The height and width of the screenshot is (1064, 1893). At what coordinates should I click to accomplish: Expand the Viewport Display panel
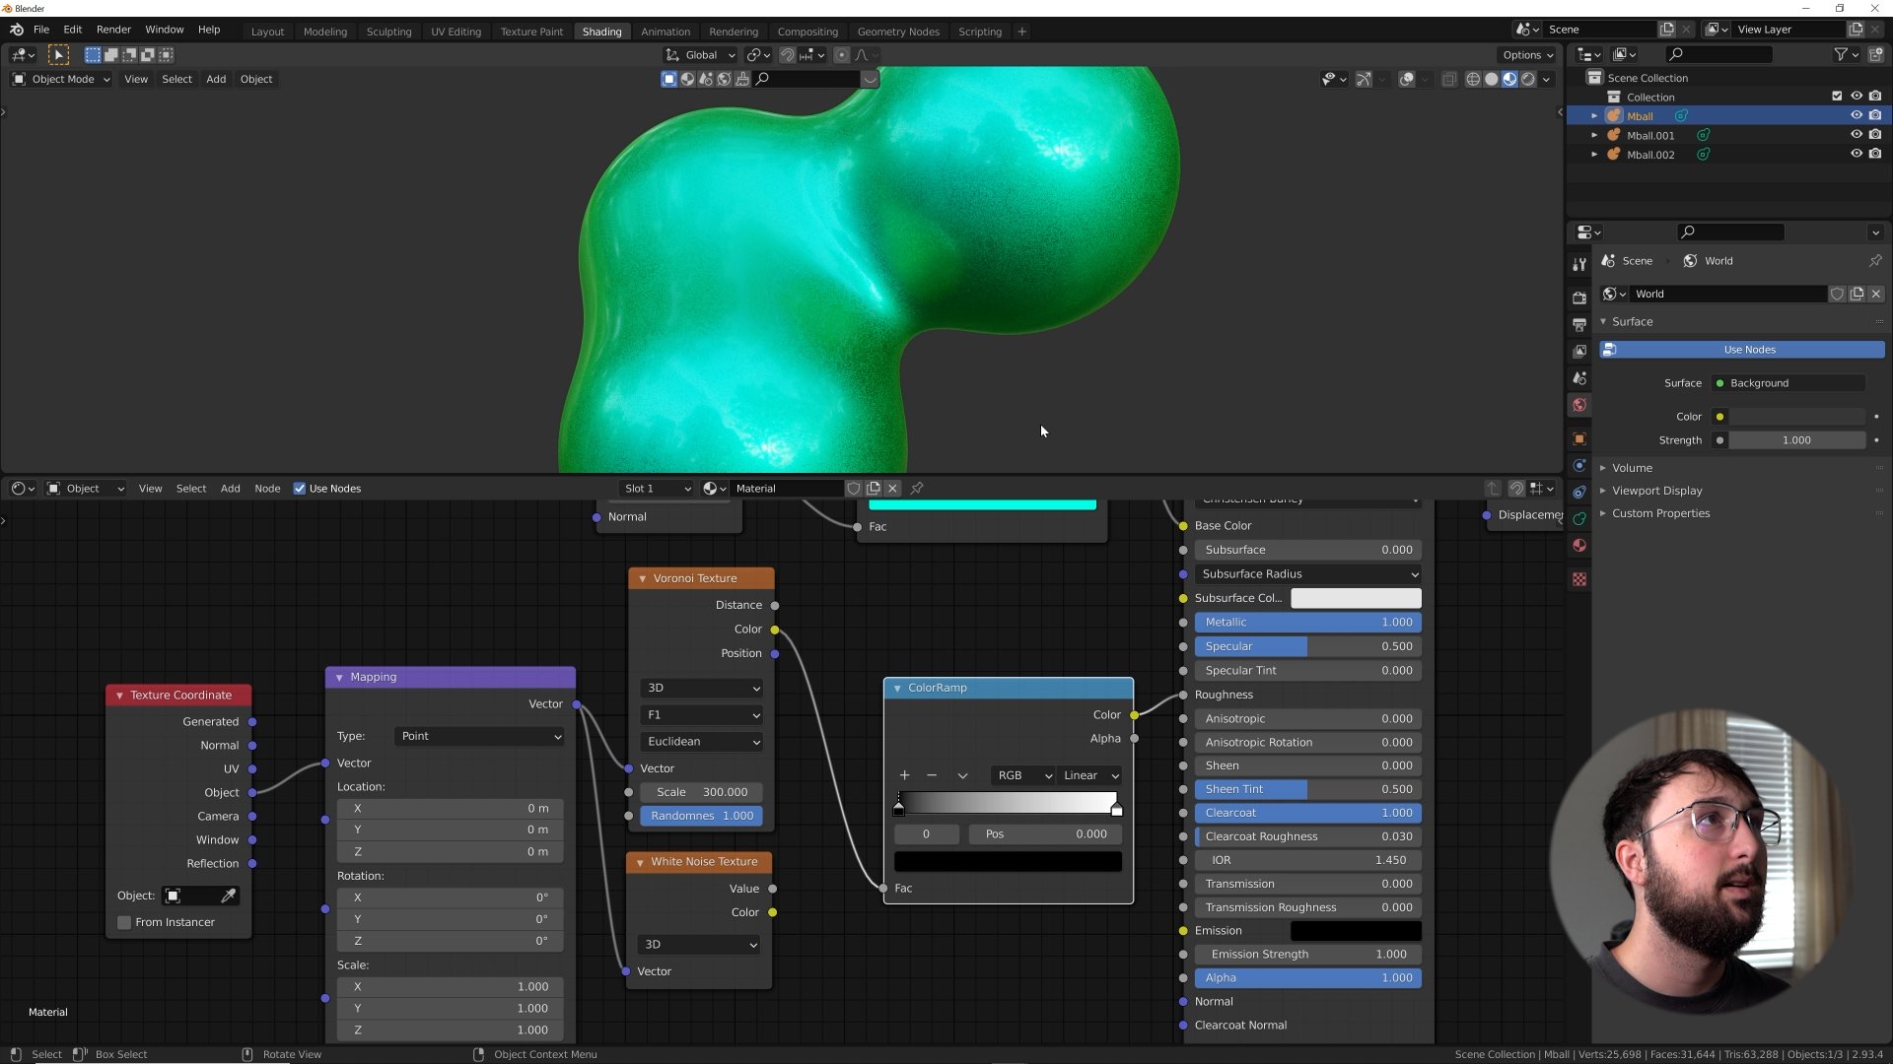pos(1656,491)
